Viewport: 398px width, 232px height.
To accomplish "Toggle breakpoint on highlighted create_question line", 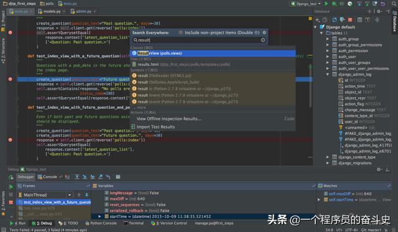I will click(10, 79).
